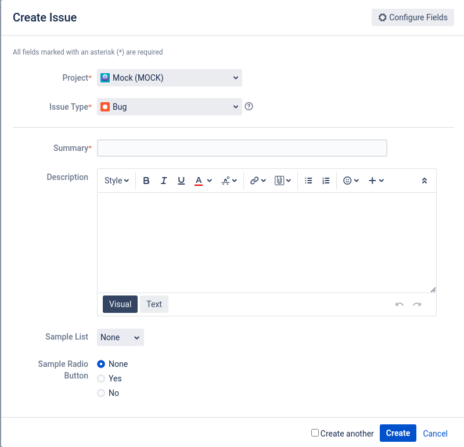Image resolution: width=464 pixels, height=447 pixels.
Task: Click the Summary field label
Action: pyautogui.click(x=71, y=148)
